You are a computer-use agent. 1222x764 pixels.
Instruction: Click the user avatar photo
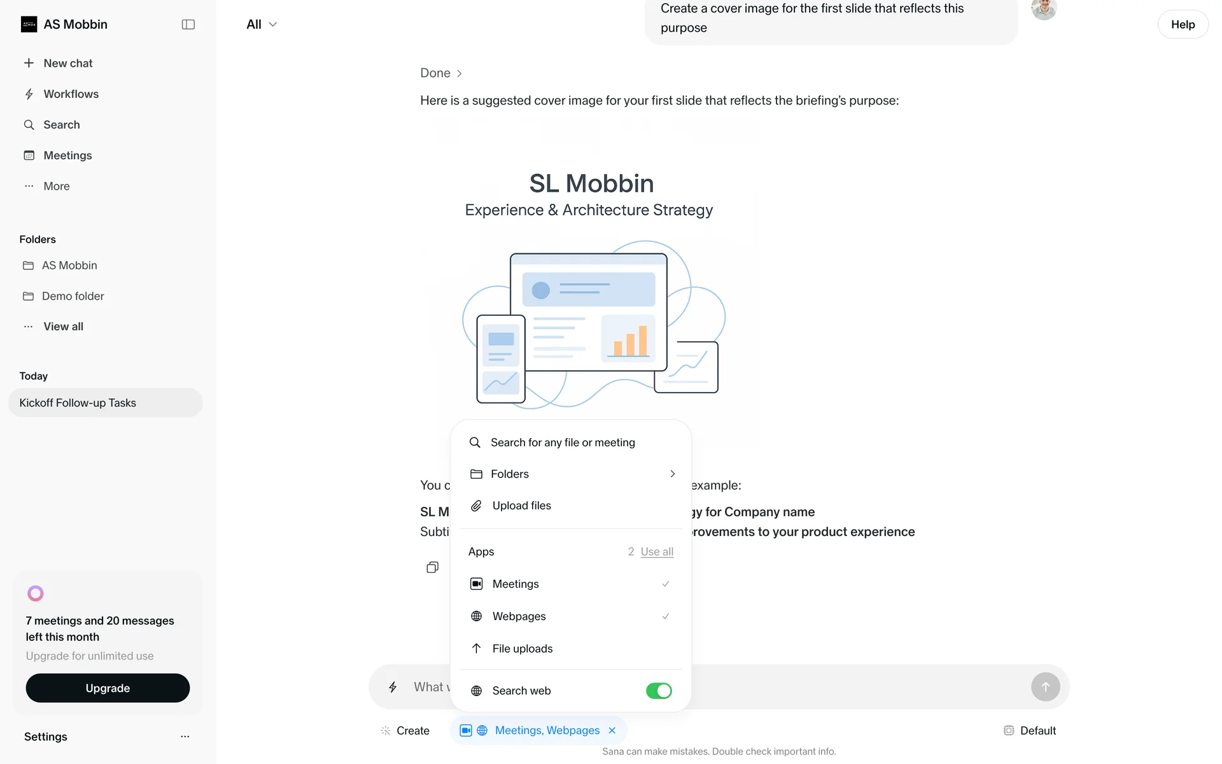point(1043,9)
